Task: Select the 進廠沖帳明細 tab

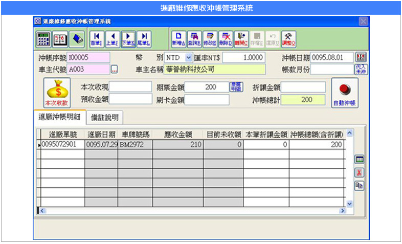Action: pos(59,117)
